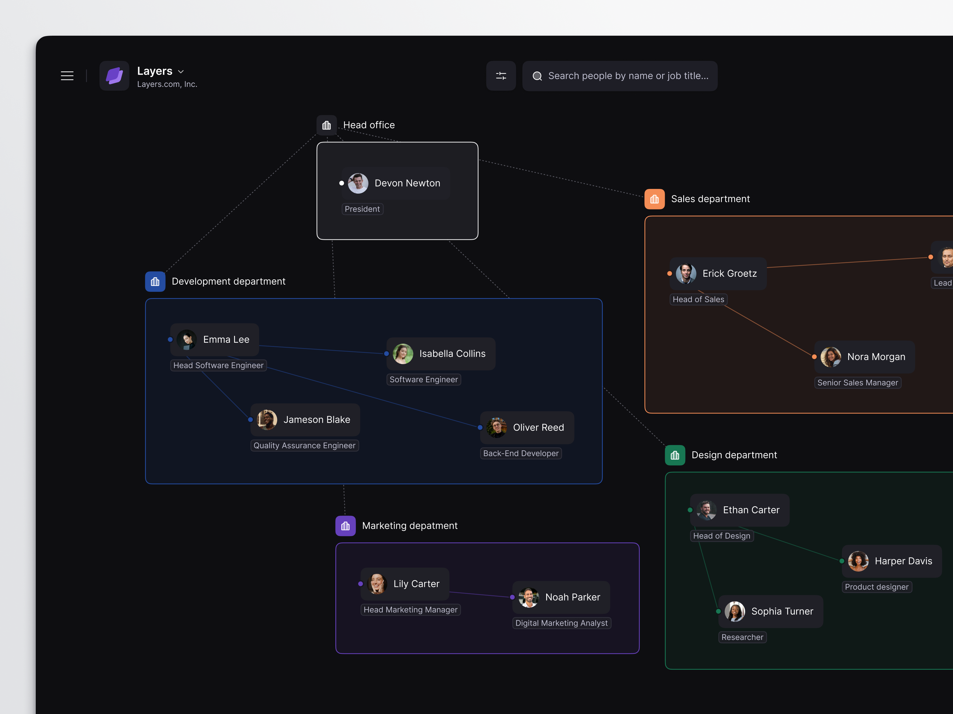Click the purple Layers logo icon
The height and width of the screenshot is (714, 953).
click(114, 76)
